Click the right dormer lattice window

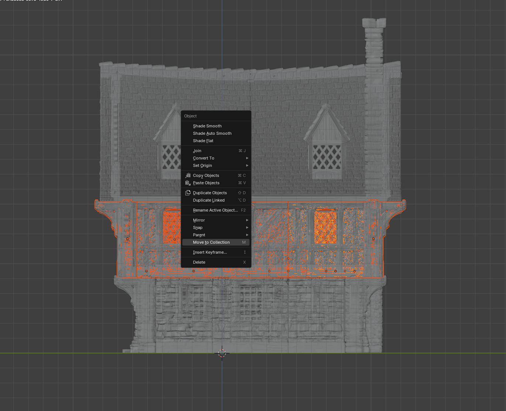327,157
